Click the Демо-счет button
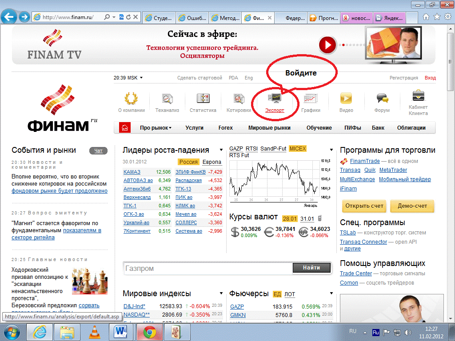The height and width of the screenshot is (341, 455). [412, 206]
